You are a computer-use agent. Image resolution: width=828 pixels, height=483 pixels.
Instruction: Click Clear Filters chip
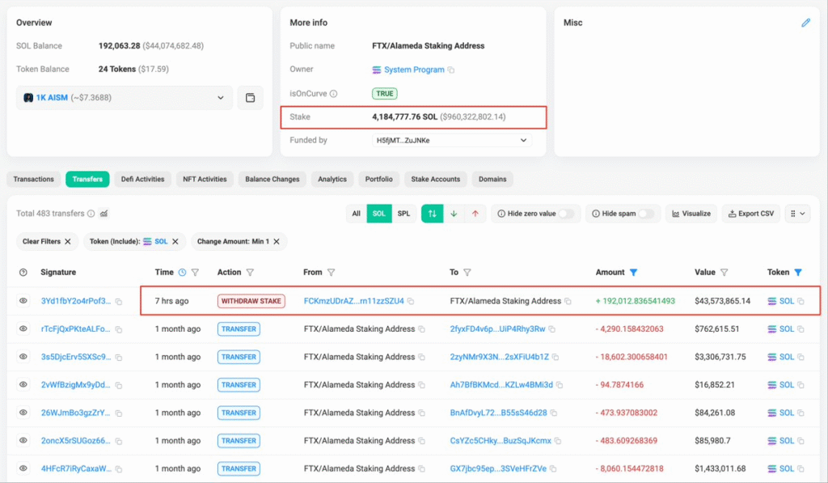[47, 241]
